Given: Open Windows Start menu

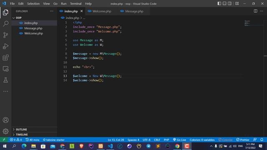Looking at the screenshot, I should pyautogui.click(x=5, y=146).
